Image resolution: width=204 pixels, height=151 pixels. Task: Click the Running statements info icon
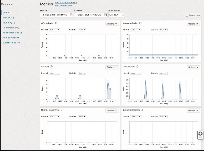coord(61,110)
